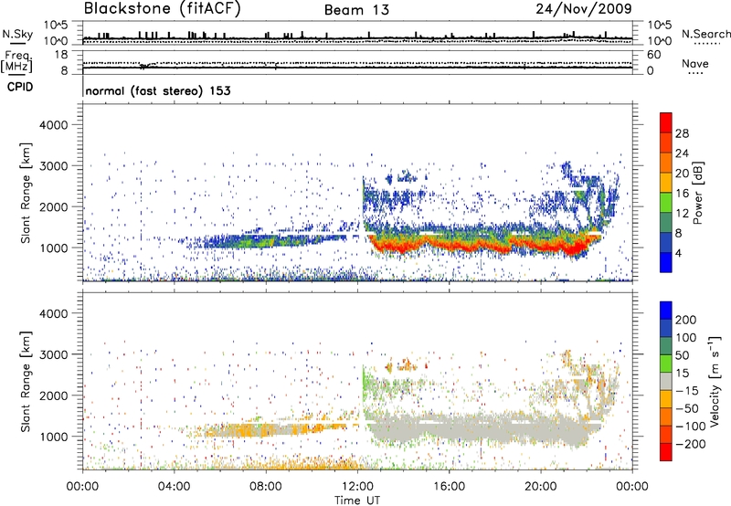Click Velocity scale value '-200'
Screen dimensions: 731x506
[691, 444]
